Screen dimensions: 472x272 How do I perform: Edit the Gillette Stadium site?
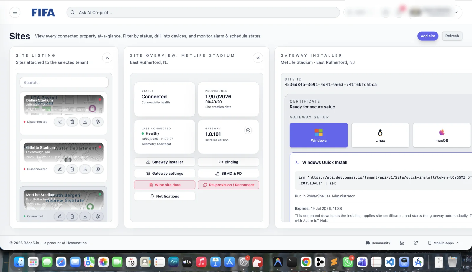click(x=60, y=169)
